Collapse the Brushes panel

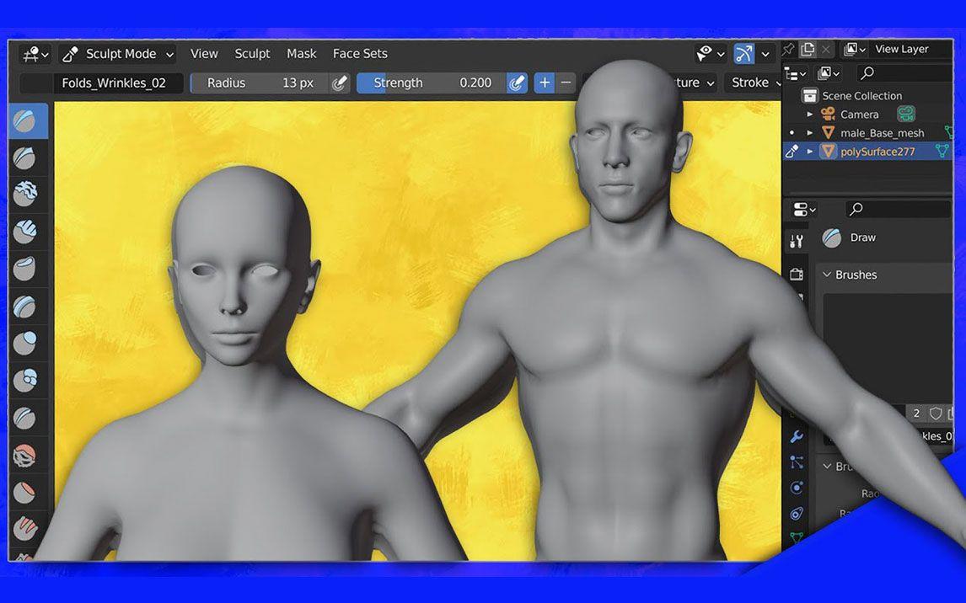[x=828, y=275]
